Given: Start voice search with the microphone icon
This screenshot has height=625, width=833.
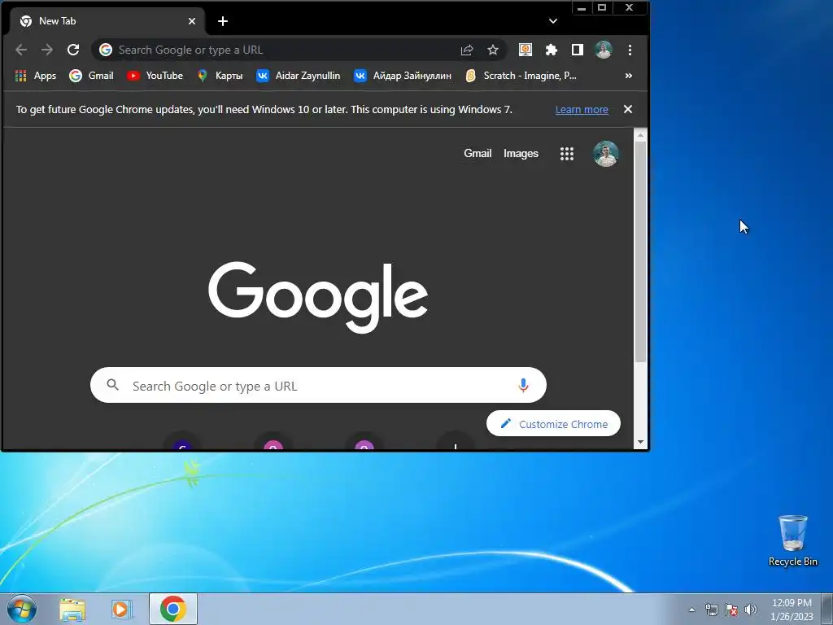Looking at the screenshot, I should coord(523,385).
